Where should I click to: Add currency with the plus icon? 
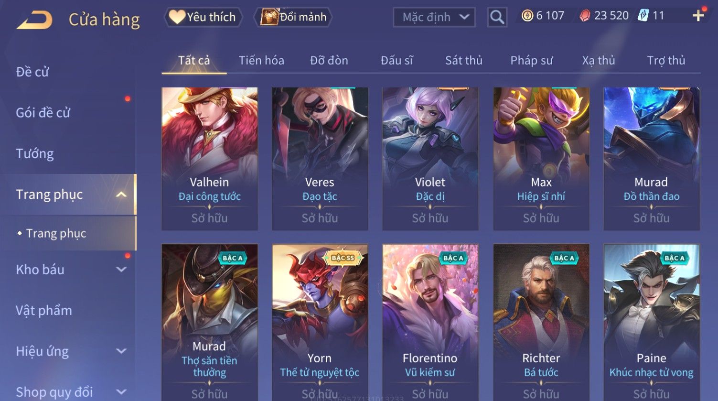[x=698, y=16]
